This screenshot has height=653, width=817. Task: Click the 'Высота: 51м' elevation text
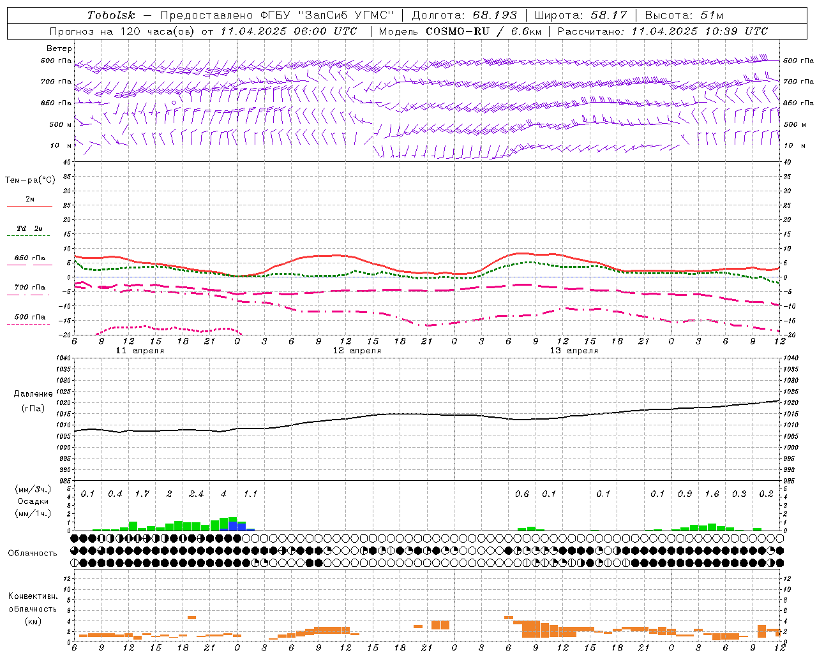[x=684, y=15]
